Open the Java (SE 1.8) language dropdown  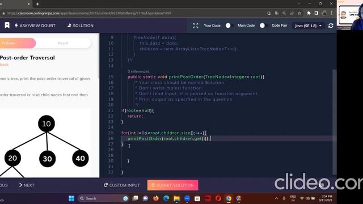click(x=308, y=25)
